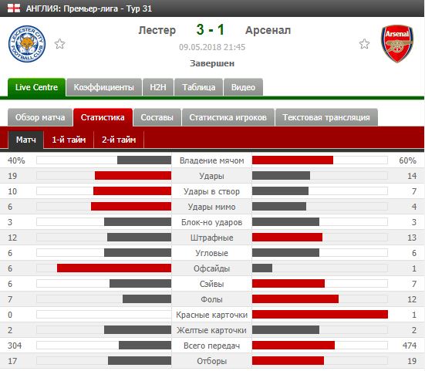425x371 pixels.
Task: Open Текстовая трансляция tab
Action: pyautogui.click(x=326, y=117)
